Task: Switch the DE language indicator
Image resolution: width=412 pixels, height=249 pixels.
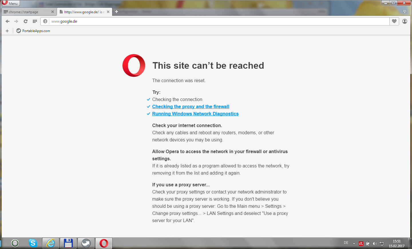Action: (x=346, y=243)
